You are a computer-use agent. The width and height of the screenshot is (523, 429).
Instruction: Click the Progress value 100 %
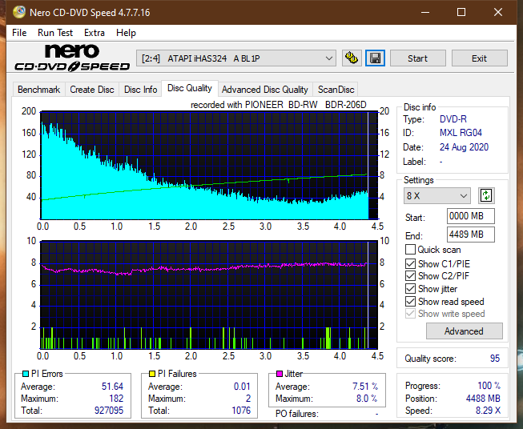point(489,386)
